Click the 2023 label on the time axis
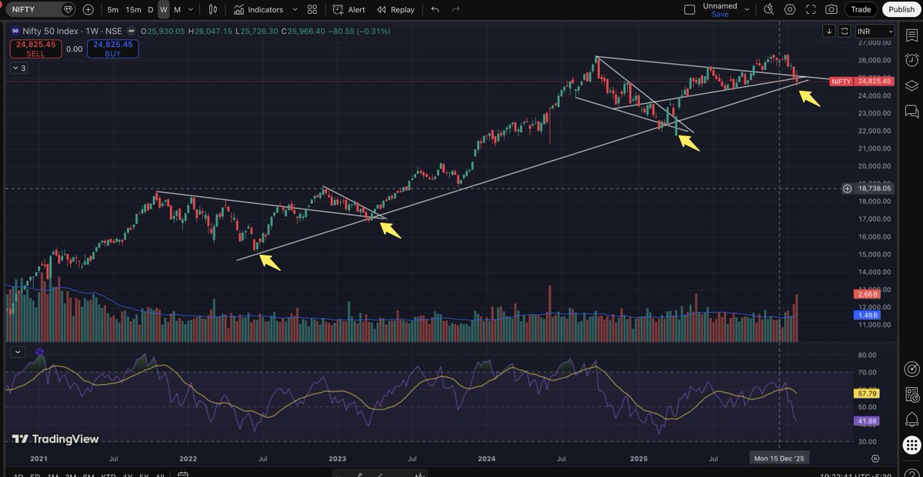Screen dimensions: 923x477 coord(337,458)
